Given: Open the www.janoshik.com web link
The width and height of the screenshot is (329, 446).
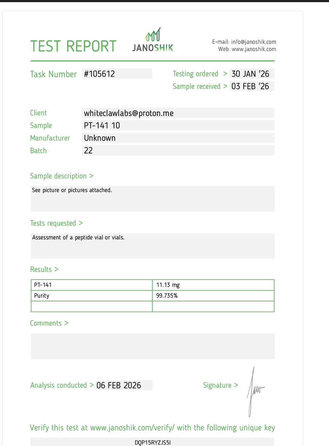Looking at the screenshot, I should tap(254, 49).
